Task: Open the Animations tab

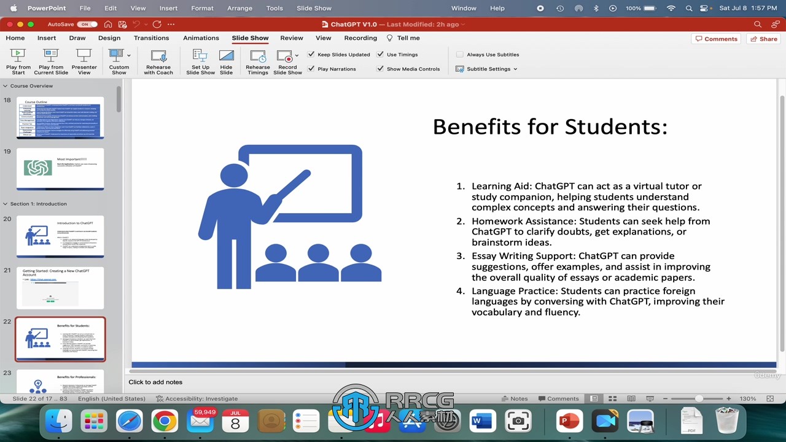Action: point(201,38)
